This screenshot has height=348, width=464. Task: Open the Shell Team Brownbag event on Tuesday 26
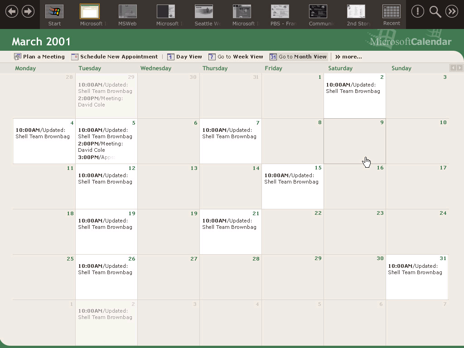click(x=105, y=269)
